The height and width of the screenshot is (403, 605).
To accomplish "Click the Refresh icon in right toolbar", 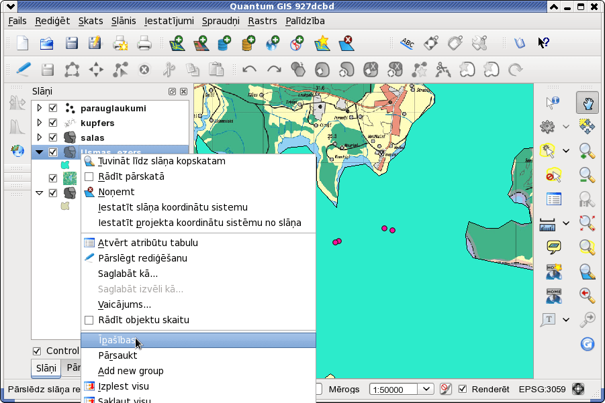I will click(588, 344).
